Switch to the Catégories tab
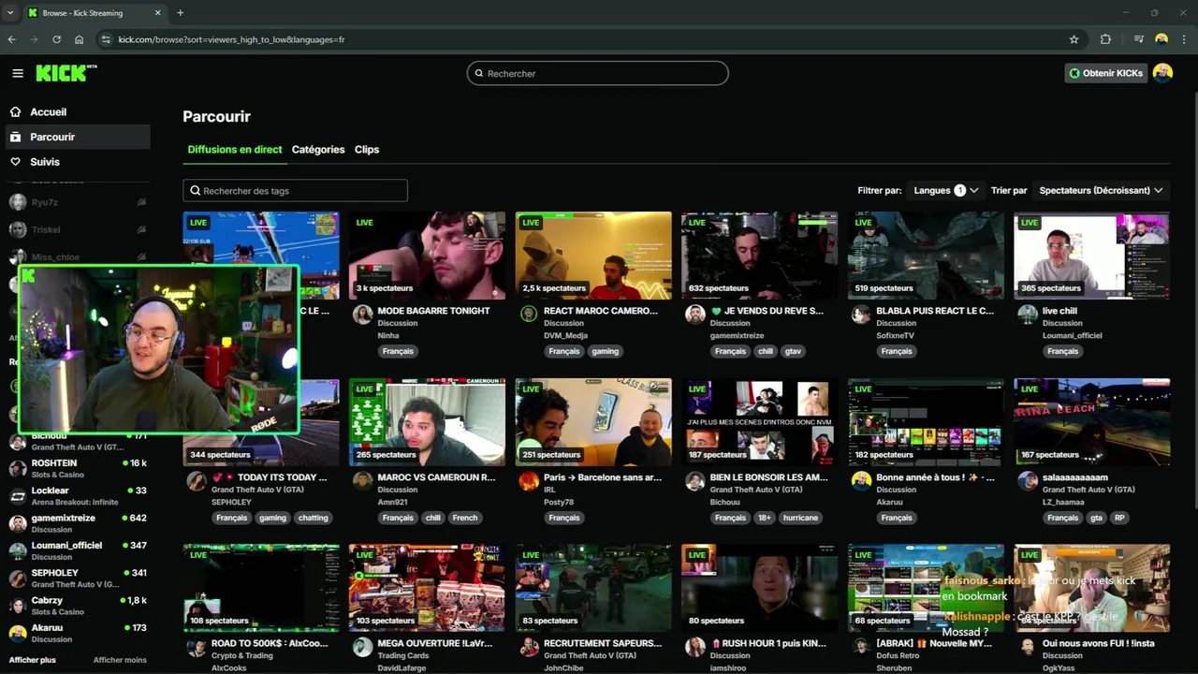This screenshot has width=1198, height=674. pyautogui.click(x=318, y=150)
